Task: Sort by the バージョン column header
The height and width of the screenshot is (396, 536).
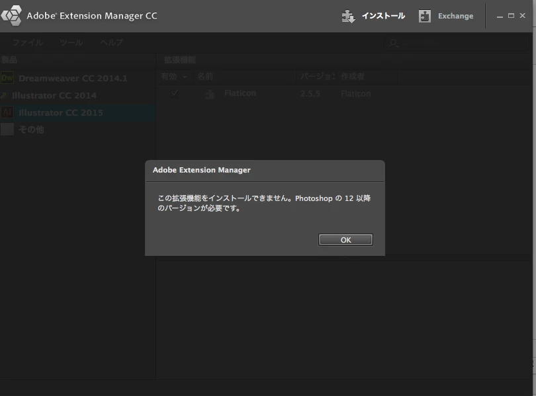Action: coord(318,77)
